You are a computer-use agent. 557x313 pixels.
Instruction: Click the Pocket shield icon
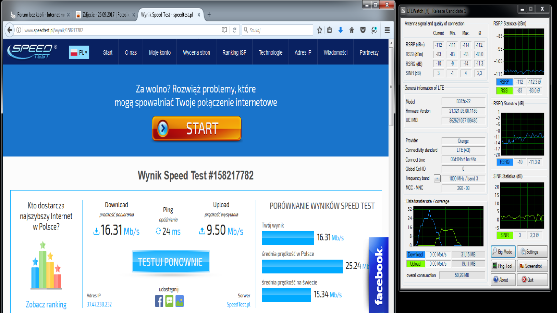(363, 30)
